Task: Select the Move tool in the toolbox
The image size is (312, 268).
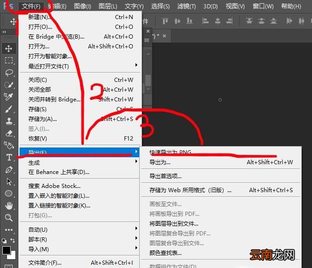Action: 8,48
